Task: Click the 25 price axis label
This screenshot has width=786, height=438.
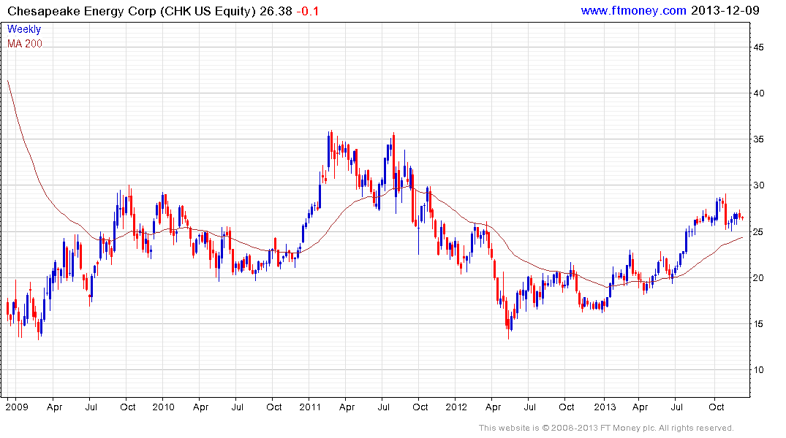Action: tap(758, 232)
